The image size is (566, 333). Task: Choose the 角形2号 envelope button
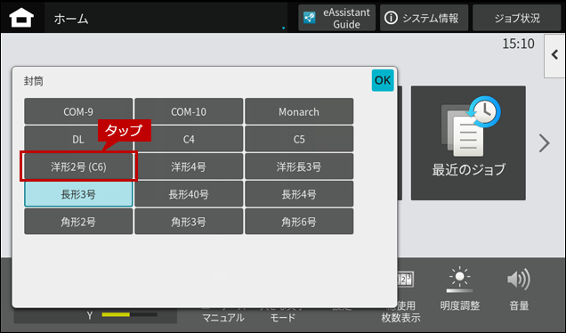[78, 222]
